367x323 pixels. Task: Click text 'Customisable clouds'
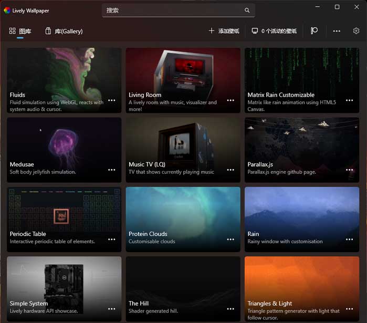(x=152, y=241)
